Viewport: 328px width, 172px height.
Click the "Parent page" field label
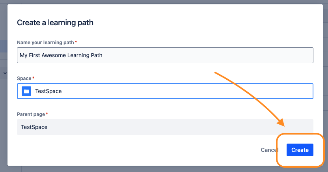(31, 114)
